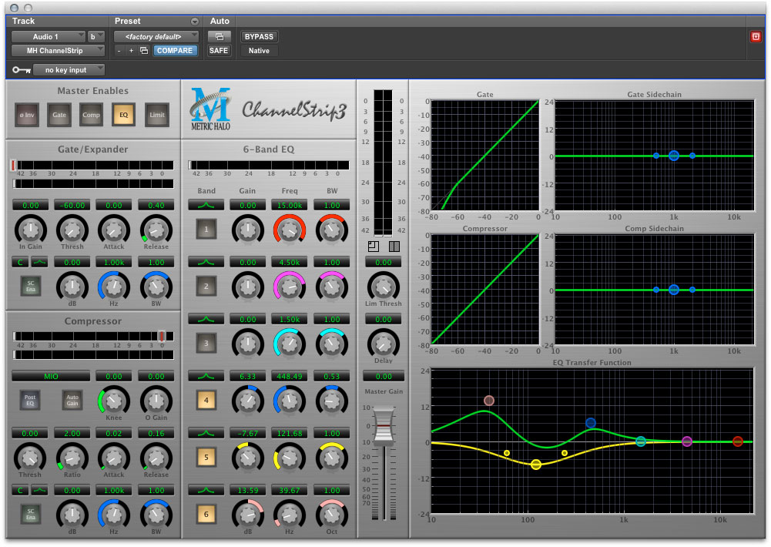Click the BYPASS button
Screen dimensions: 771x547
(259, 36)
